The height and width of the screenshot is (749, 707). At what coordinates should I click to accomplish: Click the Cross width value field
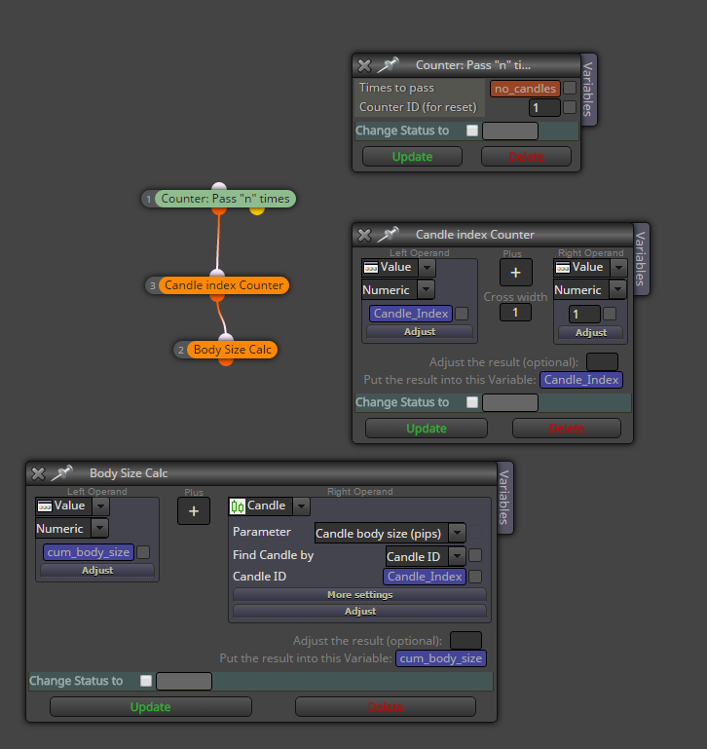(x=515, y=313)
